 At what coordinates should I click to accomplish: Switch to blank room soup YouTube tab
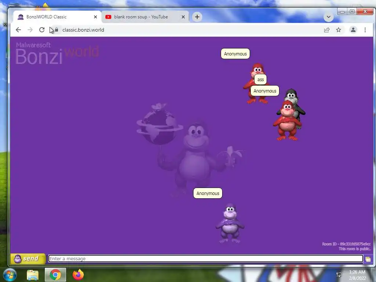pos(145,17)
